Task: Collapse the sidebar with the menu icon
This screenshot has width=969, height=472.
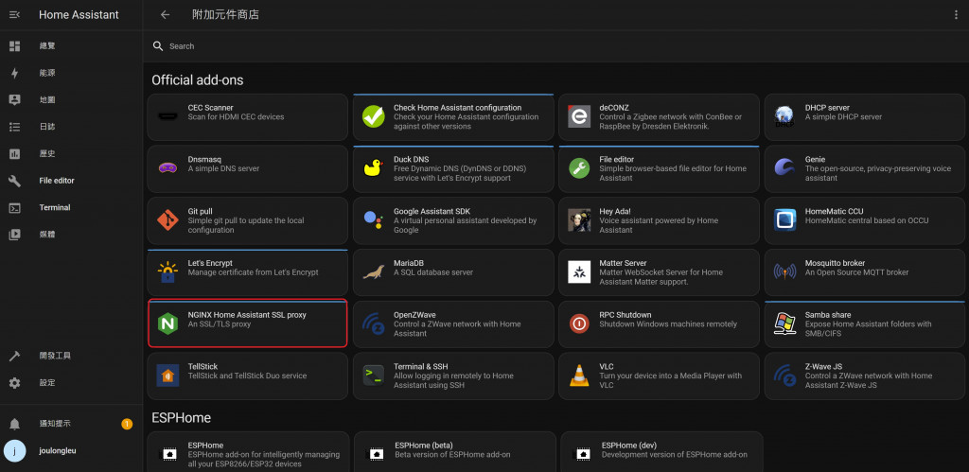Action: tap(15, 15)
